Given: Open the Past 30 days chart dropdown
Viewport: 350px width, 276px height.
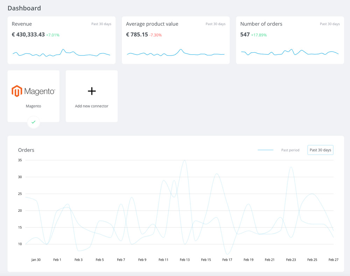Looking at the screenshot, I should (320, 150).
